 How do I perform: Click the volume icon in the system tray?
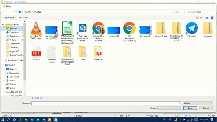[x=192, y=120]
